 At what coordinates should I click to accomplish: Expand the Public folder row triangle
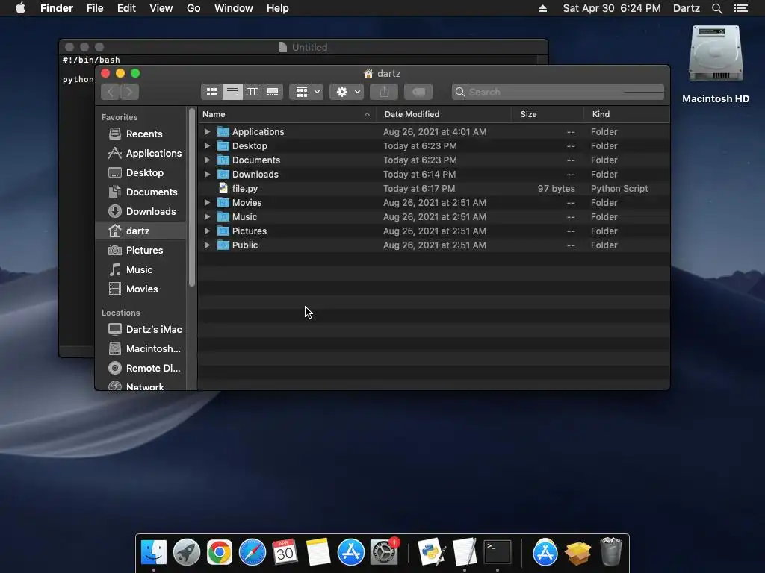click(207, 245)
